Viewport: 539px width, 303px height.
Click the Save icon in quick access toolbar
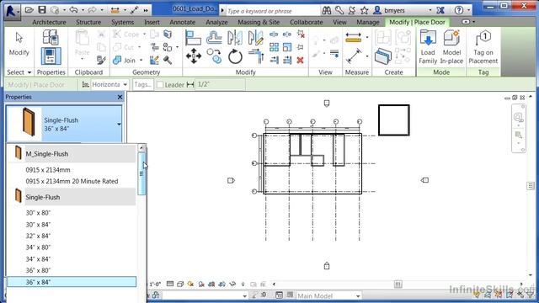[42, 10]
